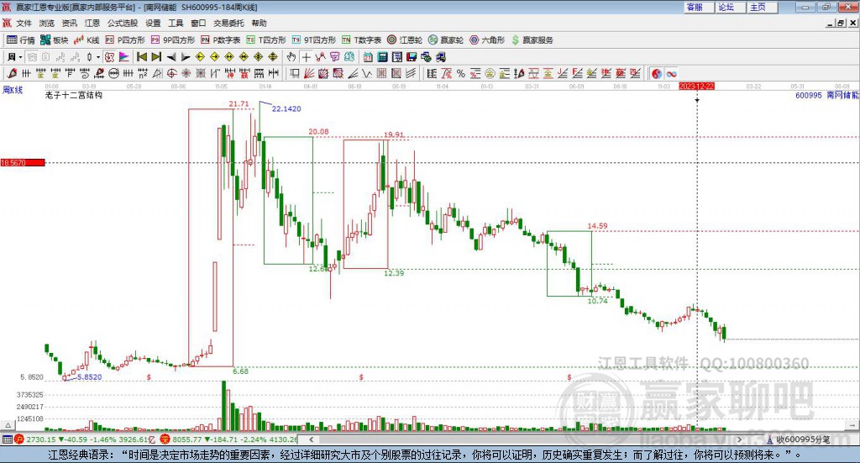The width and height of the screenshot is (860, 463).
Task: Open the T四方形 tool
Action: (266, 40)
